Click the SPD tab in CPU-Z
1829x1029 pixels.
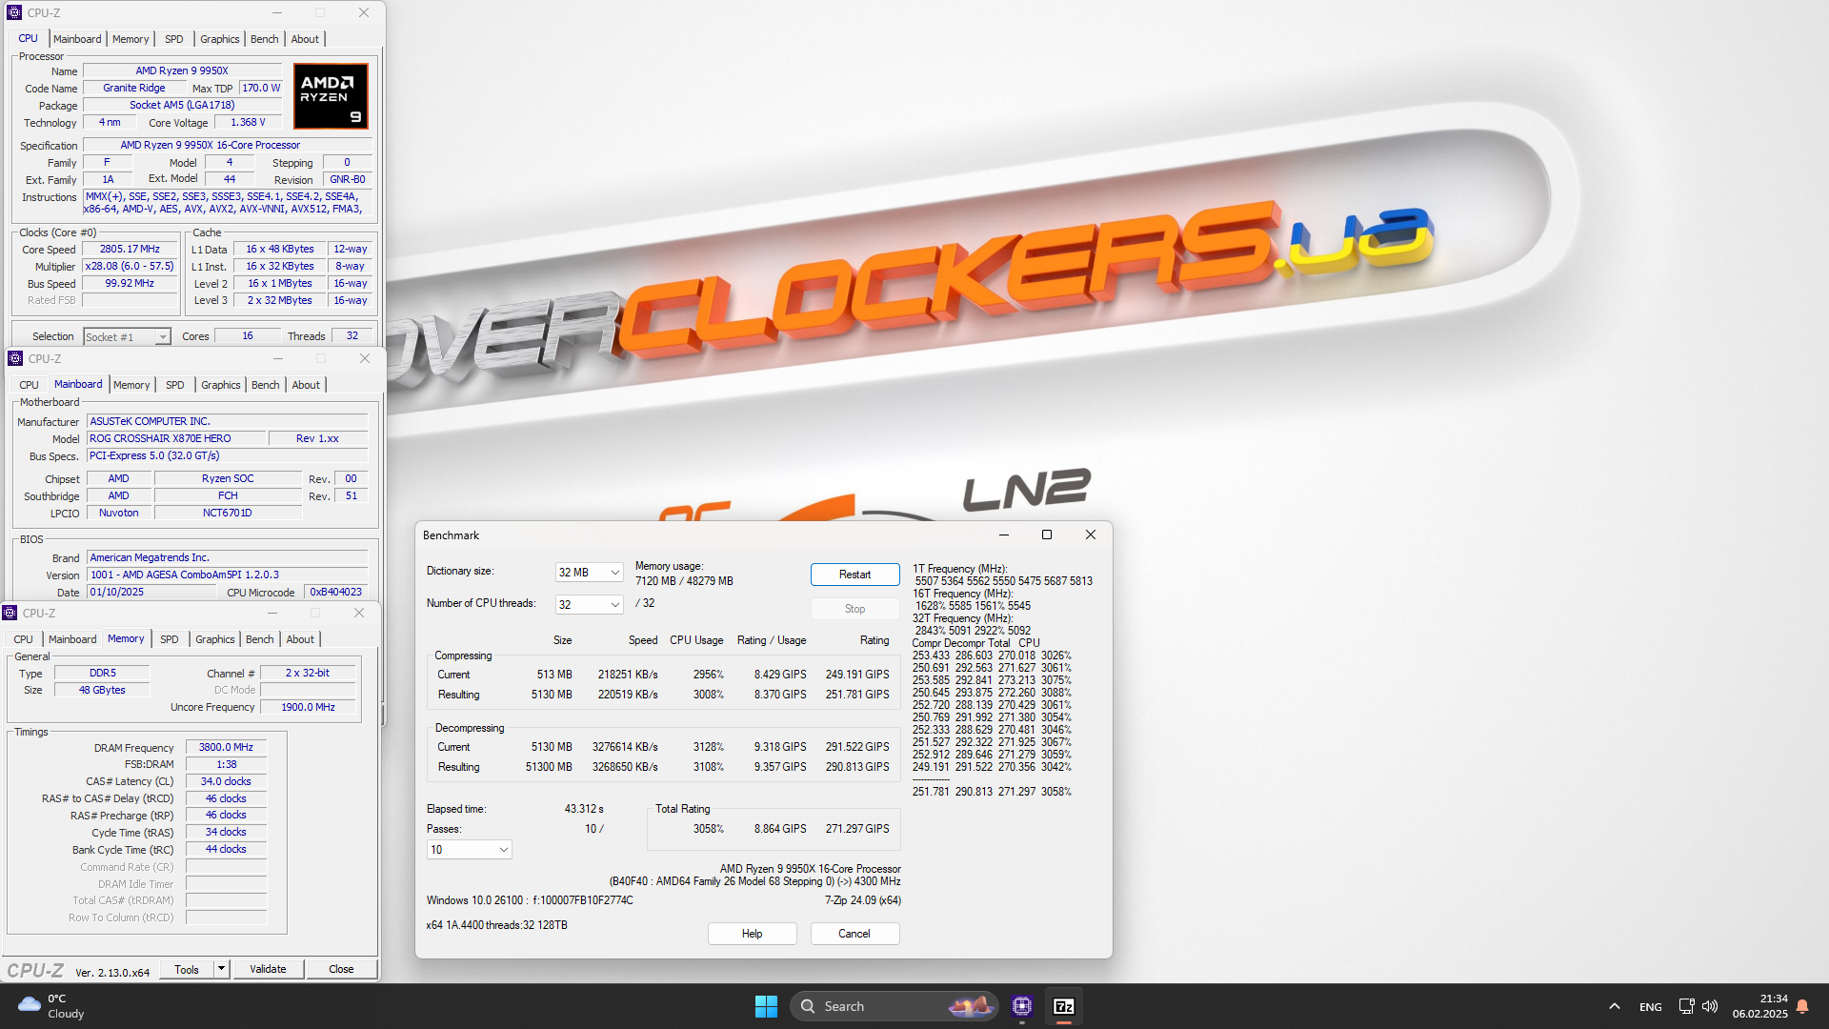pos(173,39)
